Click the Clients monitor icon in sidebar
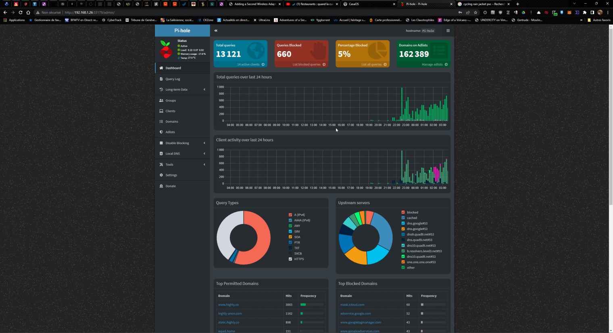This screenshot has height=333, width=613. (161, 111)
